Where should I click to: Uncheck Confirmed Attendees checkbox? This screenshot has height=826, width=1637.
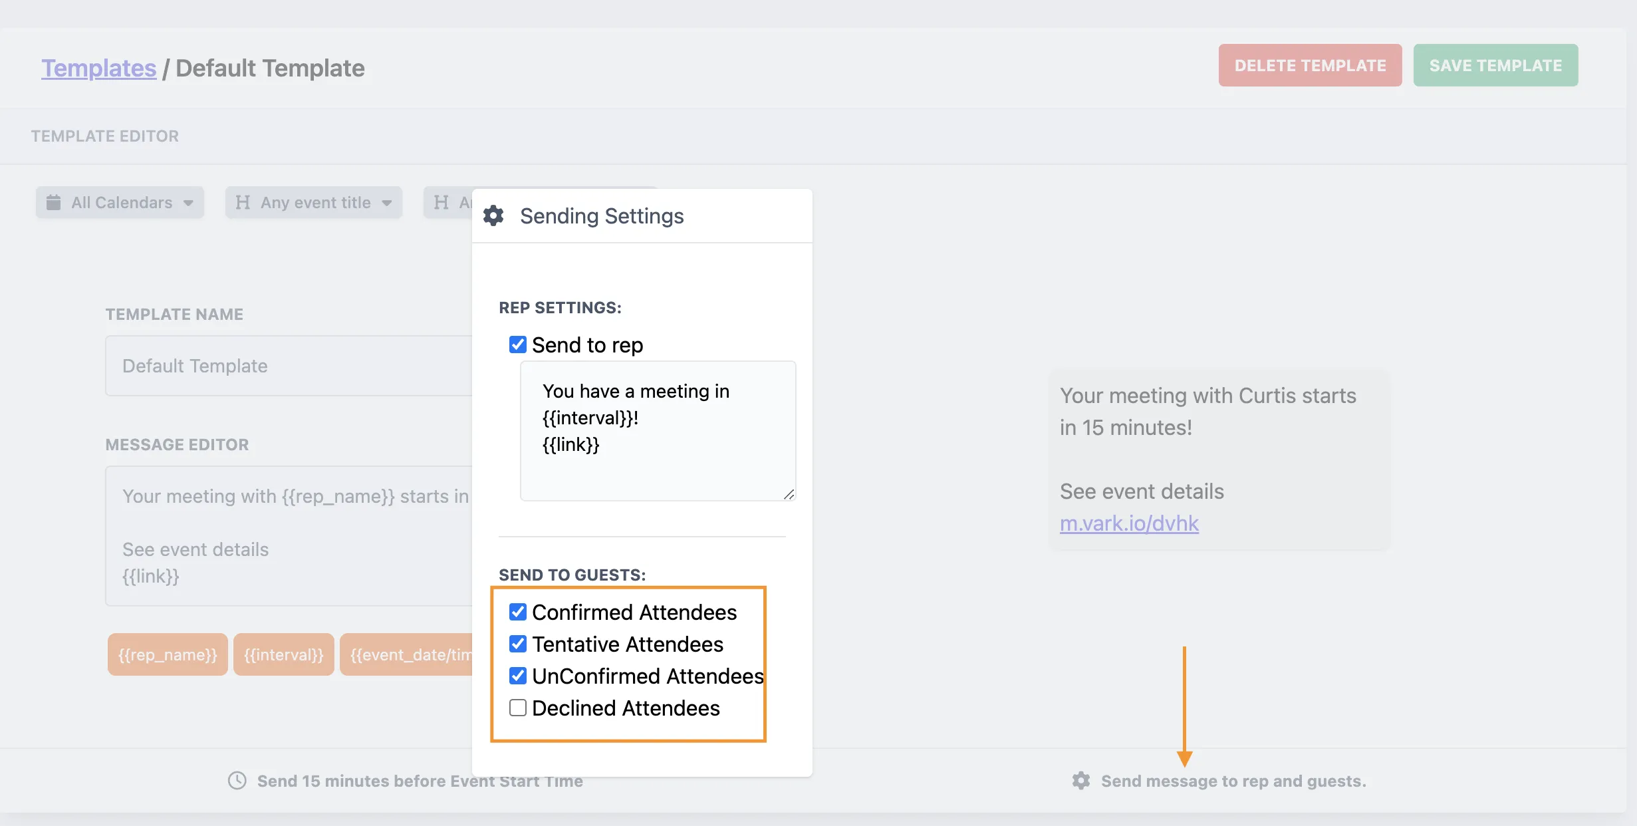[517, 612]
